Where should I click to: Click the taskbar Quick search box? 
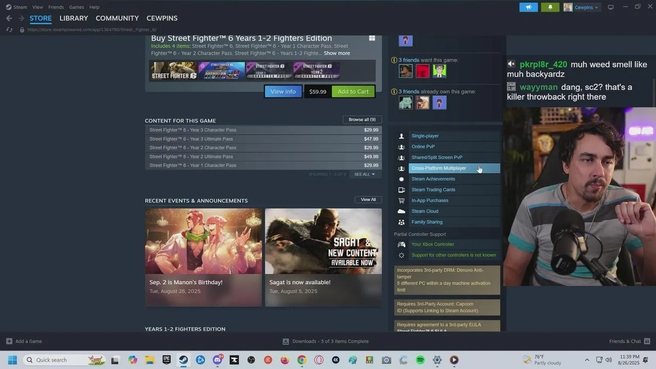click(x=65, y=360)
